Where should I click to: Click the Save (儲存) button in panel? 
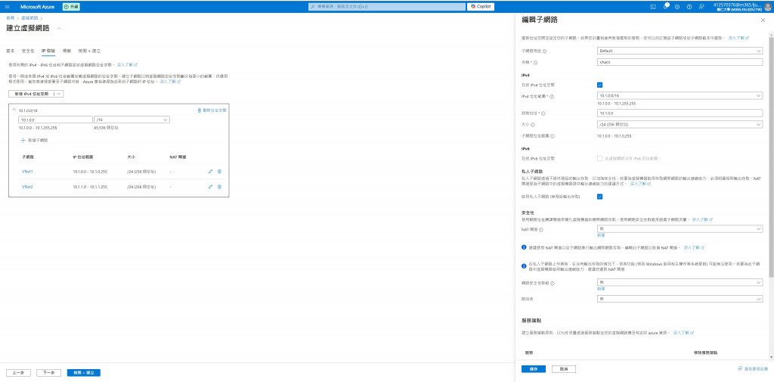point(533,368)
